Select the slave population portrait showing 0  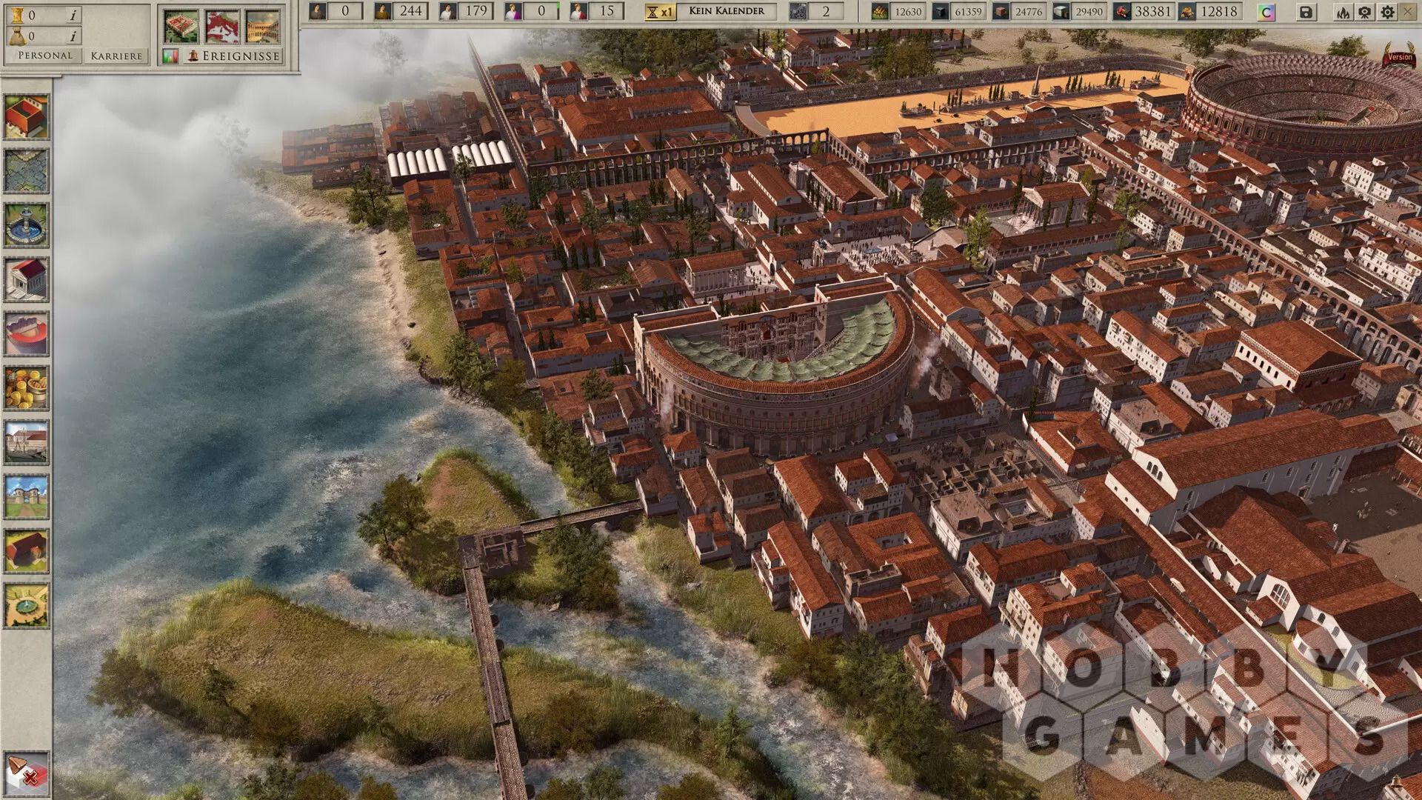[x=317, y=11]
